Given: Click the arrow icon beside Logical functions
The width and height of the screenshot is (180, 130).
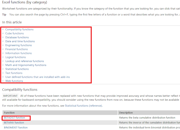Looking at the screenshot, I should point(3,57).
